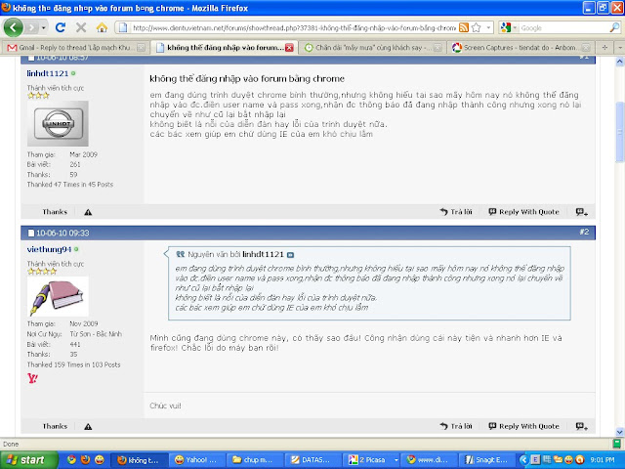Image resolution: width=625 pixels, height=469 pixels.
Task: Click Thanks under linhdt1121's post
Action: [x=55, y=212]
